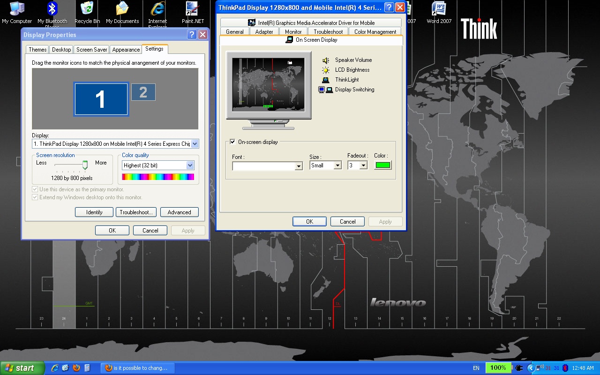The height and width of the screenshot is (375, 600).
Task: Click the color quality spectrum bar
Action: (x=158, y=177)
